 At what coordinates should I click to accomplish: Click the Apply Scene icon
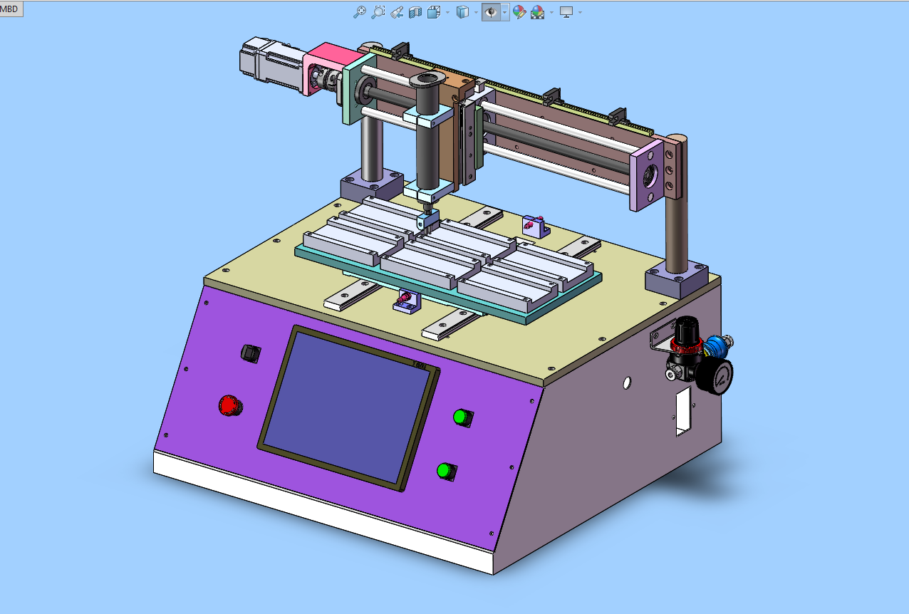[538, 12]
